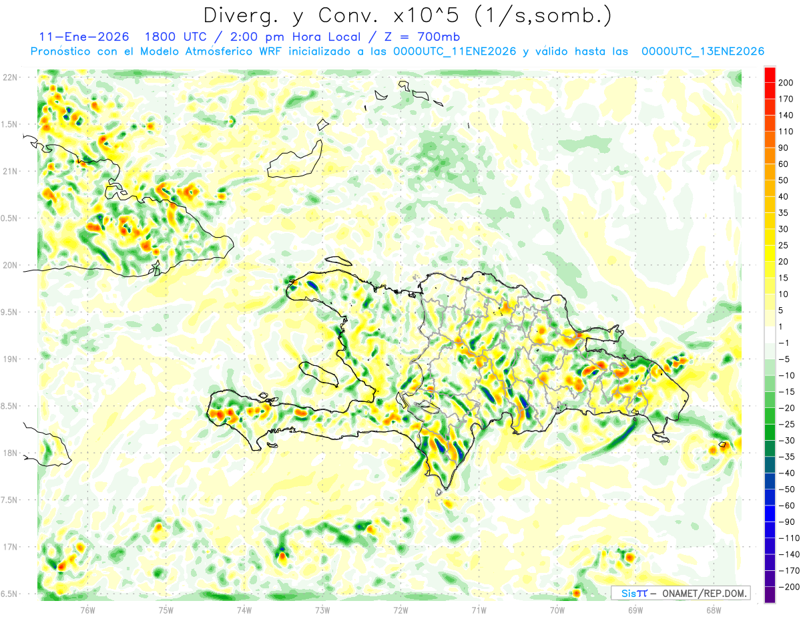
Task: Click the 'Z = 700mb' level text
Action: tap(424, 37)
